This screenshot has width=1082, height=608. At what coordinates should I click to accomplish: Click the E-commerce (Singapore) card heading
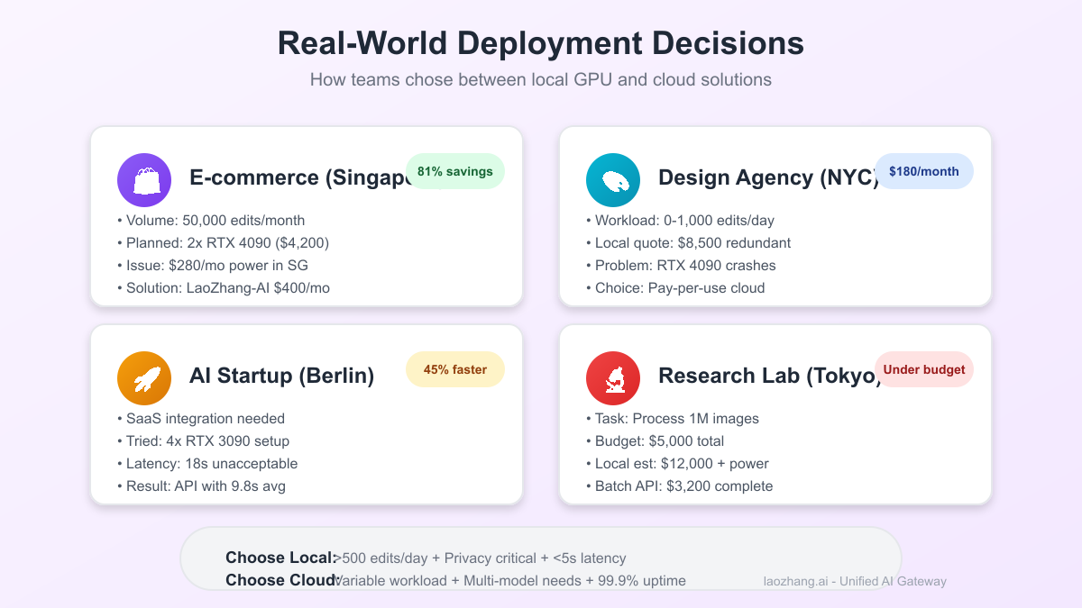(x=298, y=177)
